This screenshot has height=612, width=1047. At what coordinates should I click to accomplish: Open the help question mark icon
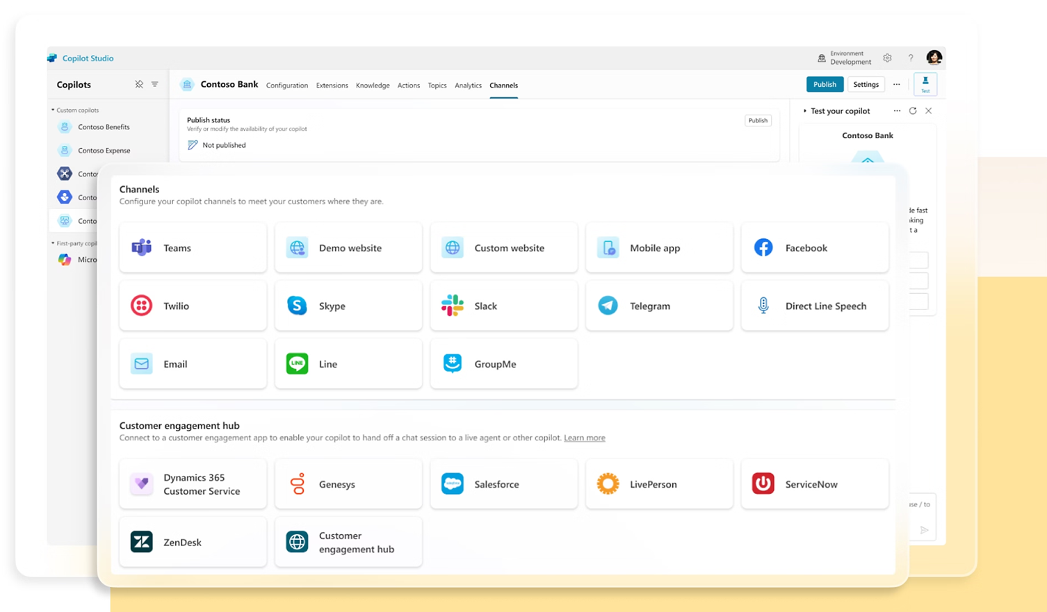tap(911, 58)
